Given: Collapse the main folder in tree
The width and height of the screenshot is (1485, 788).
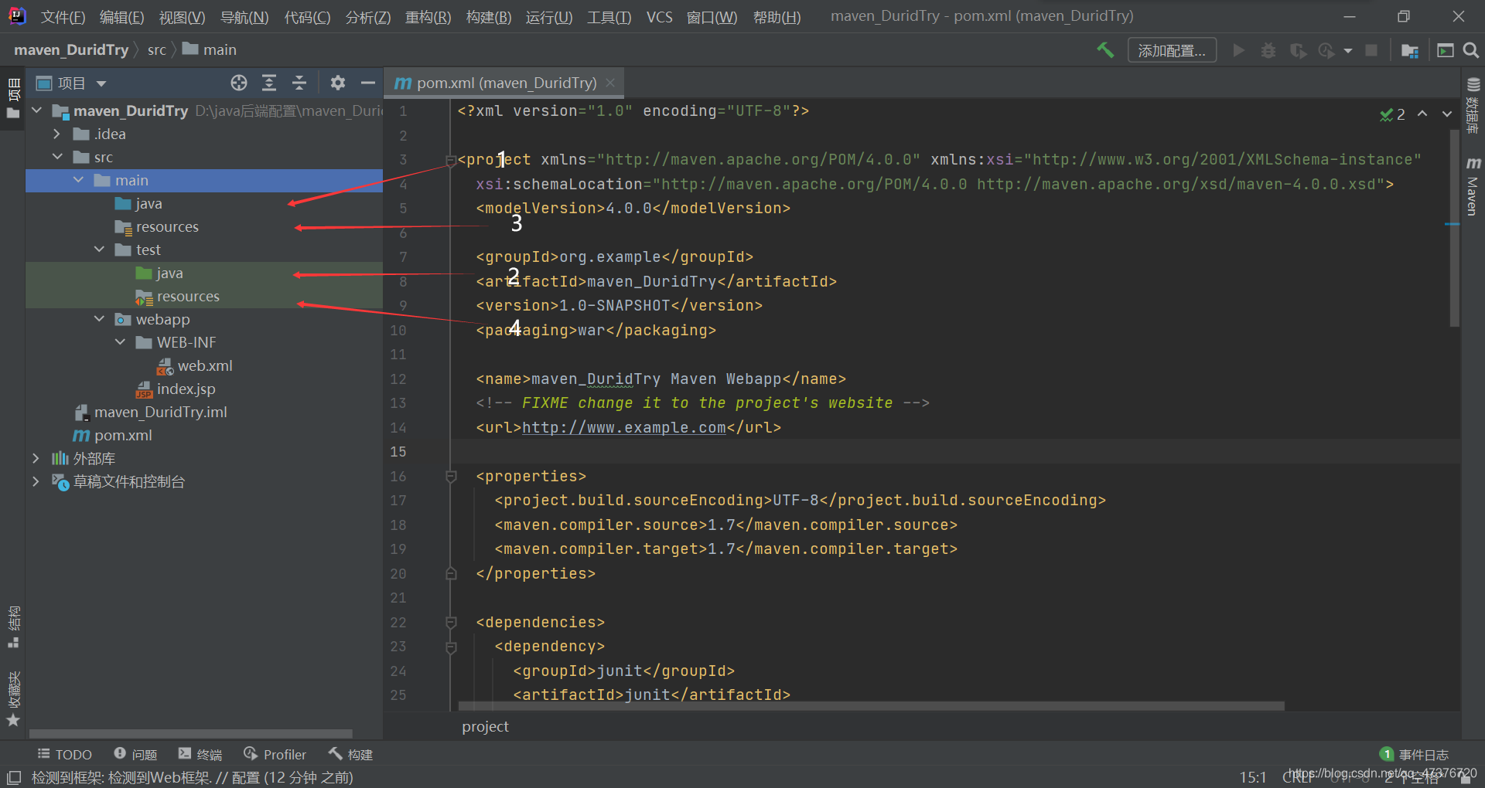Looking at the screenshot, I should pos(78,180).
